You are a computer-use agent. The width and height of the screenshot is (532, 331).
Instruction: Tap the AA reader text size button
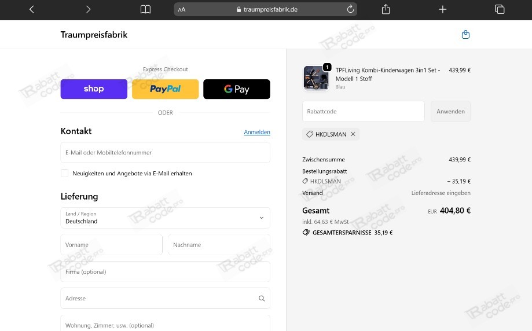click(x=182, y=9)
